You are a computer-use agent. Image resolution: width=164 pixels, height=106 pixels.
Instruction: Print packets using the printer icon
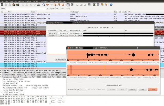click(38, 5)
